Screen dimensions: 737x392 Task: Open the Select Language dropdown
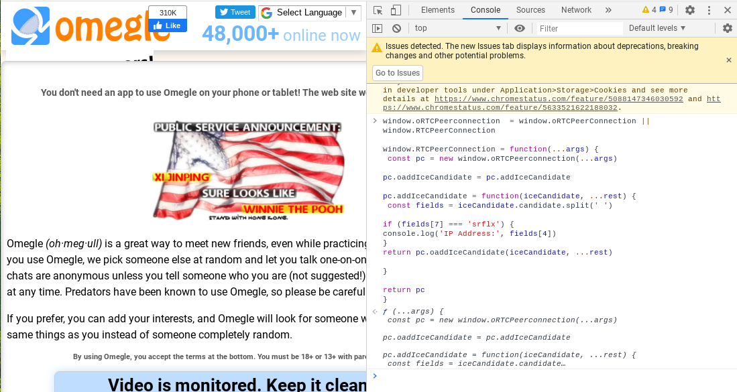309,13
